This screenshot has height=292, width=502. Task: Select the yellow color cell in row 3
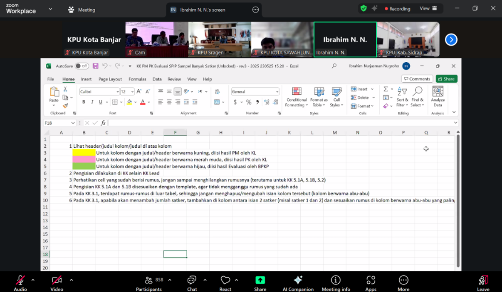click(84, 153)
